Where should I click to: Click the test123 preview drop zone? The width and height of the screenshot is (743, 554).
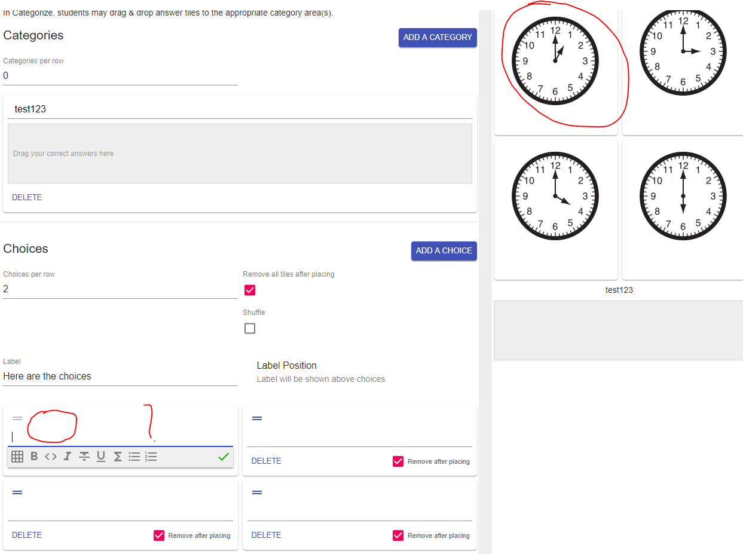click(x=618, y=330)
